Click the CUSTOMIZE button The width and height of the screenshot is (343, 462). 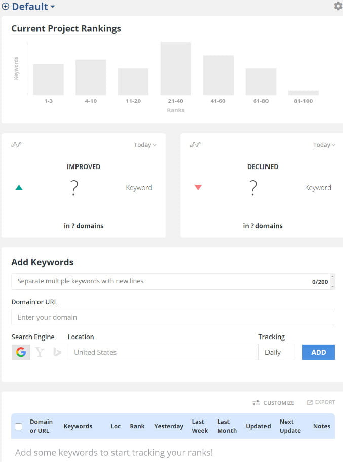pyautogui.click(x=273, y=403)
